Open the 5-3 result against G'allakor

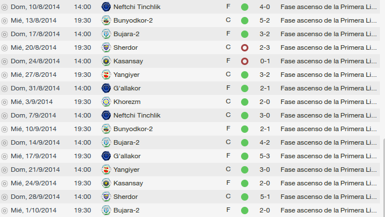pos(265,156)
